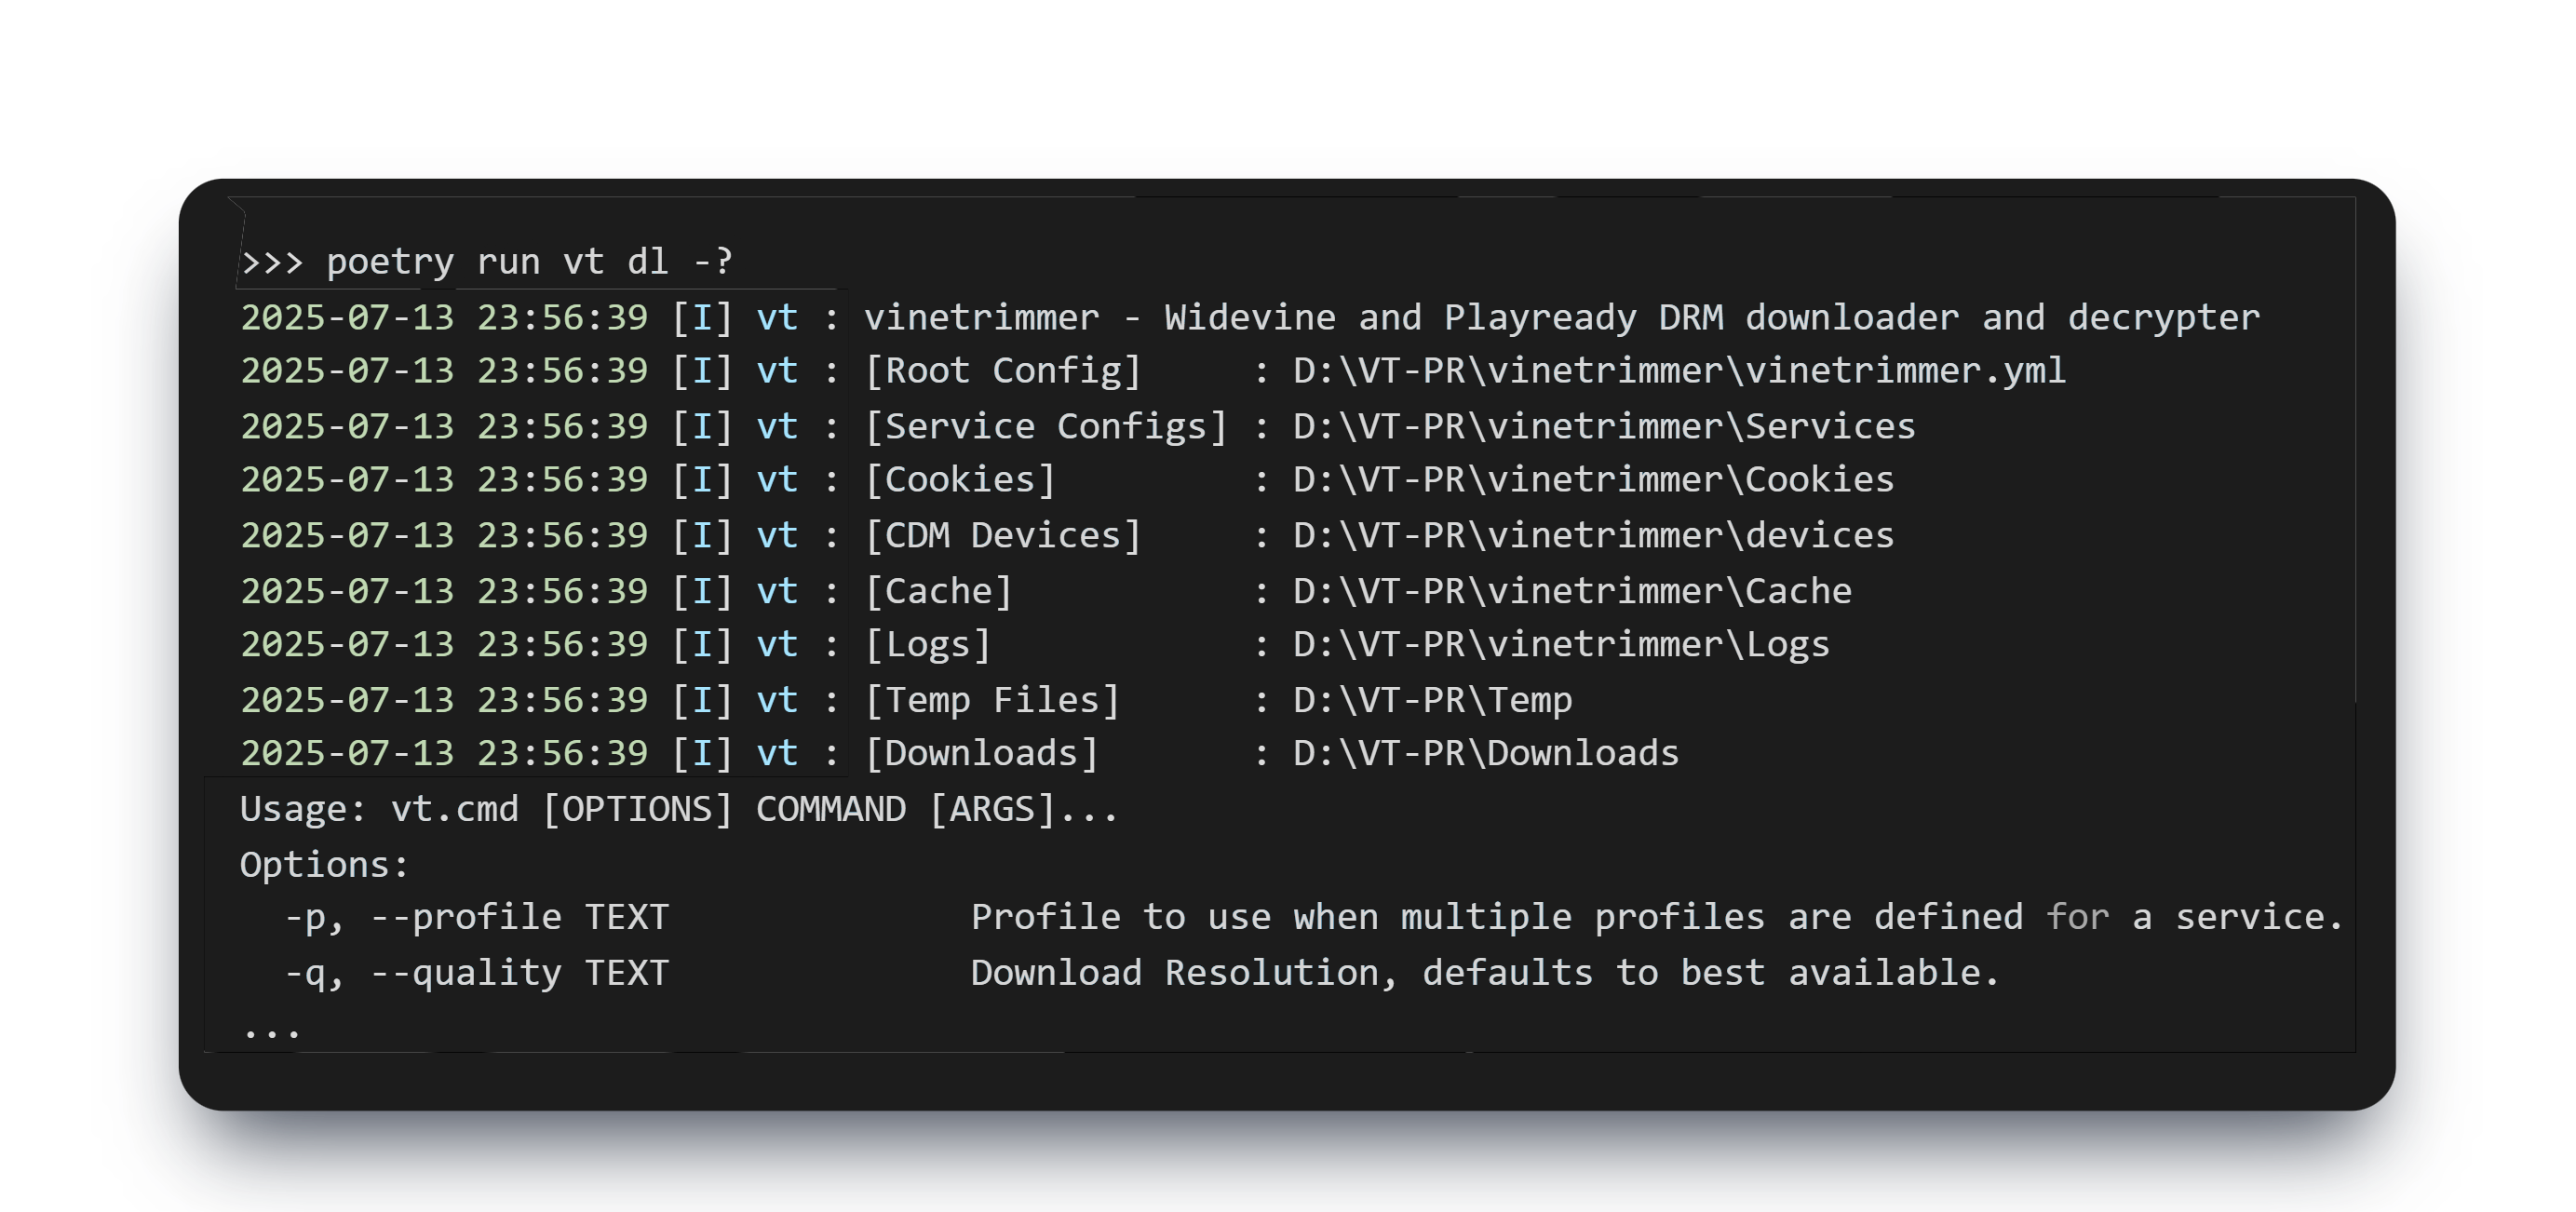Click the [CDM Devices] label
Image resolution: width=2576 pixels, height=1212 pixels.
[x=1002, y=536]
